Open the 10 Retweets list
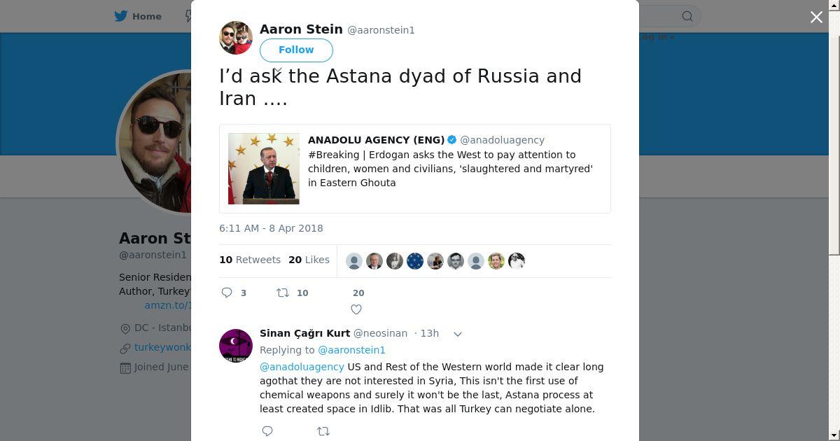Viewport: 840px width, 441px height. pyautogui.click(x=250, y=260)
